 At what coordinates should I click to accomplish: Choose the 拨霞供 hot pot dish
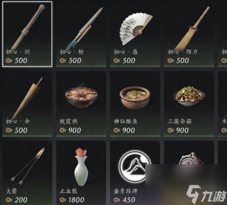(x=81, y=104)
